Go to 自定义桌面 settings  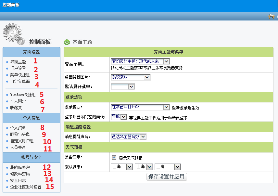tap(20, 82)
